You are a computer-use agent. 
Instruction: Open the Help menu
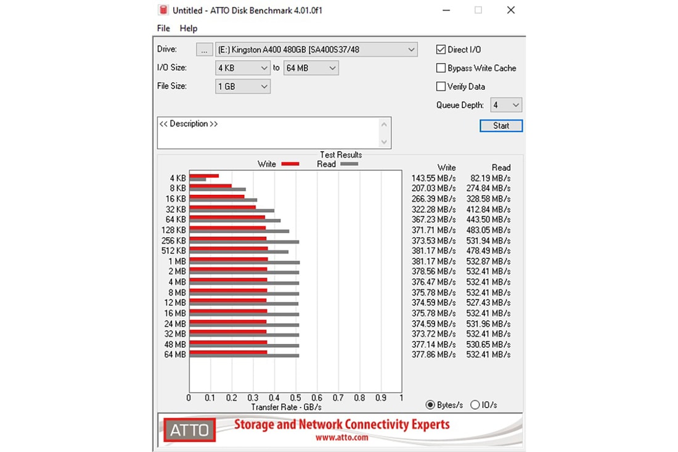coord(189,28)
